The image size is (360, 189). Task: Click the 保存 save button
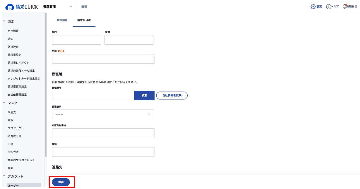point(61,182)
